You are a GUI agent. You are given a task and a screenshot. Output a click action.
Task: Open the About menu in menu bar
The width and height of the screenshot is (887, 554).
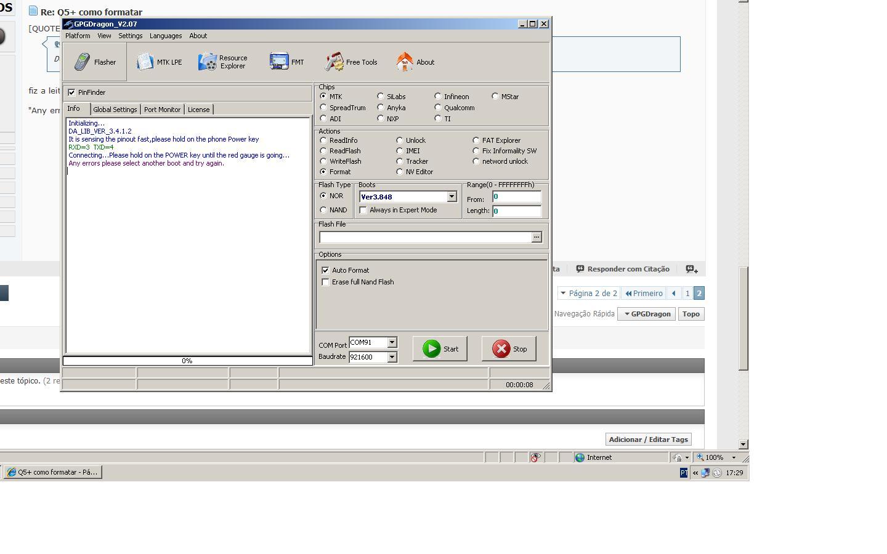198,36
